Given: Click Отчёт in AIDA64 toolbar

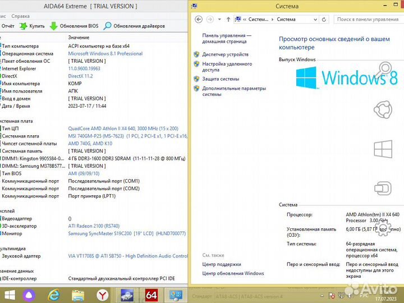Looking at the screenshot, I should [7, 26].
